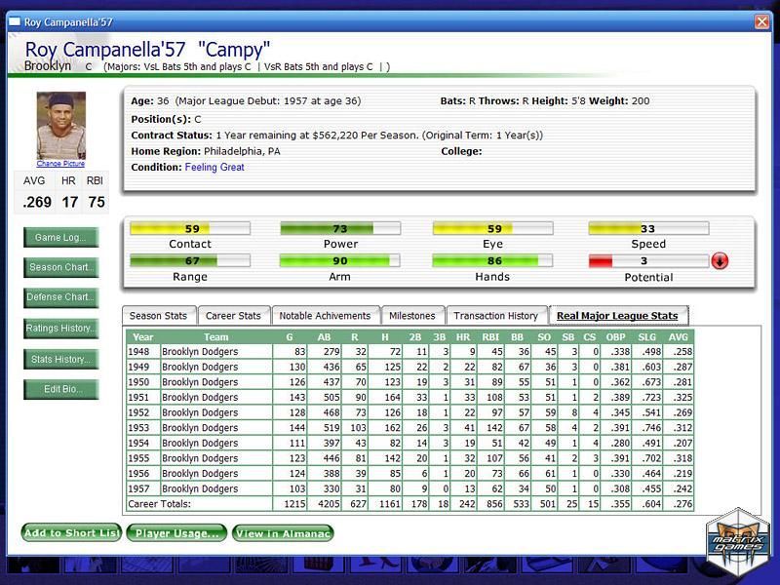
Task: Open the Season Chart
Action: point(60,267)
